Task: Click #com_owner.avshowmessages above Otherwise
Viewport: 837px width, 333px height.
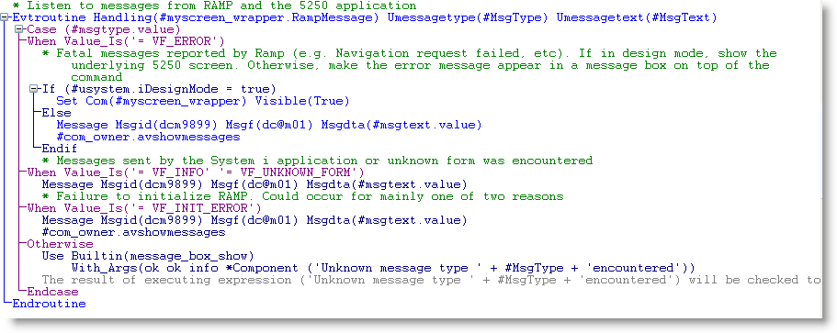Action: click(133, 232)
